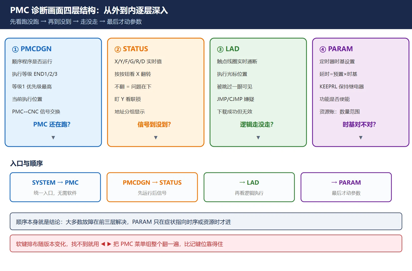Select the line 定时器时基设置

(337, 61)
